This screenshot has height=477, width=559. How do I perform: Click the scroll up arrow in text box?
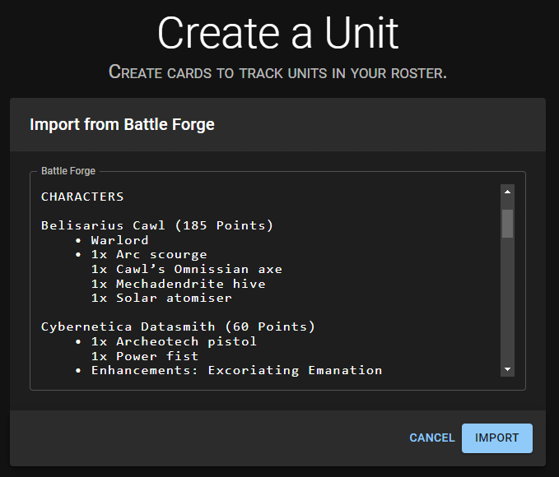pyautogui.click(x=507, y=192)
